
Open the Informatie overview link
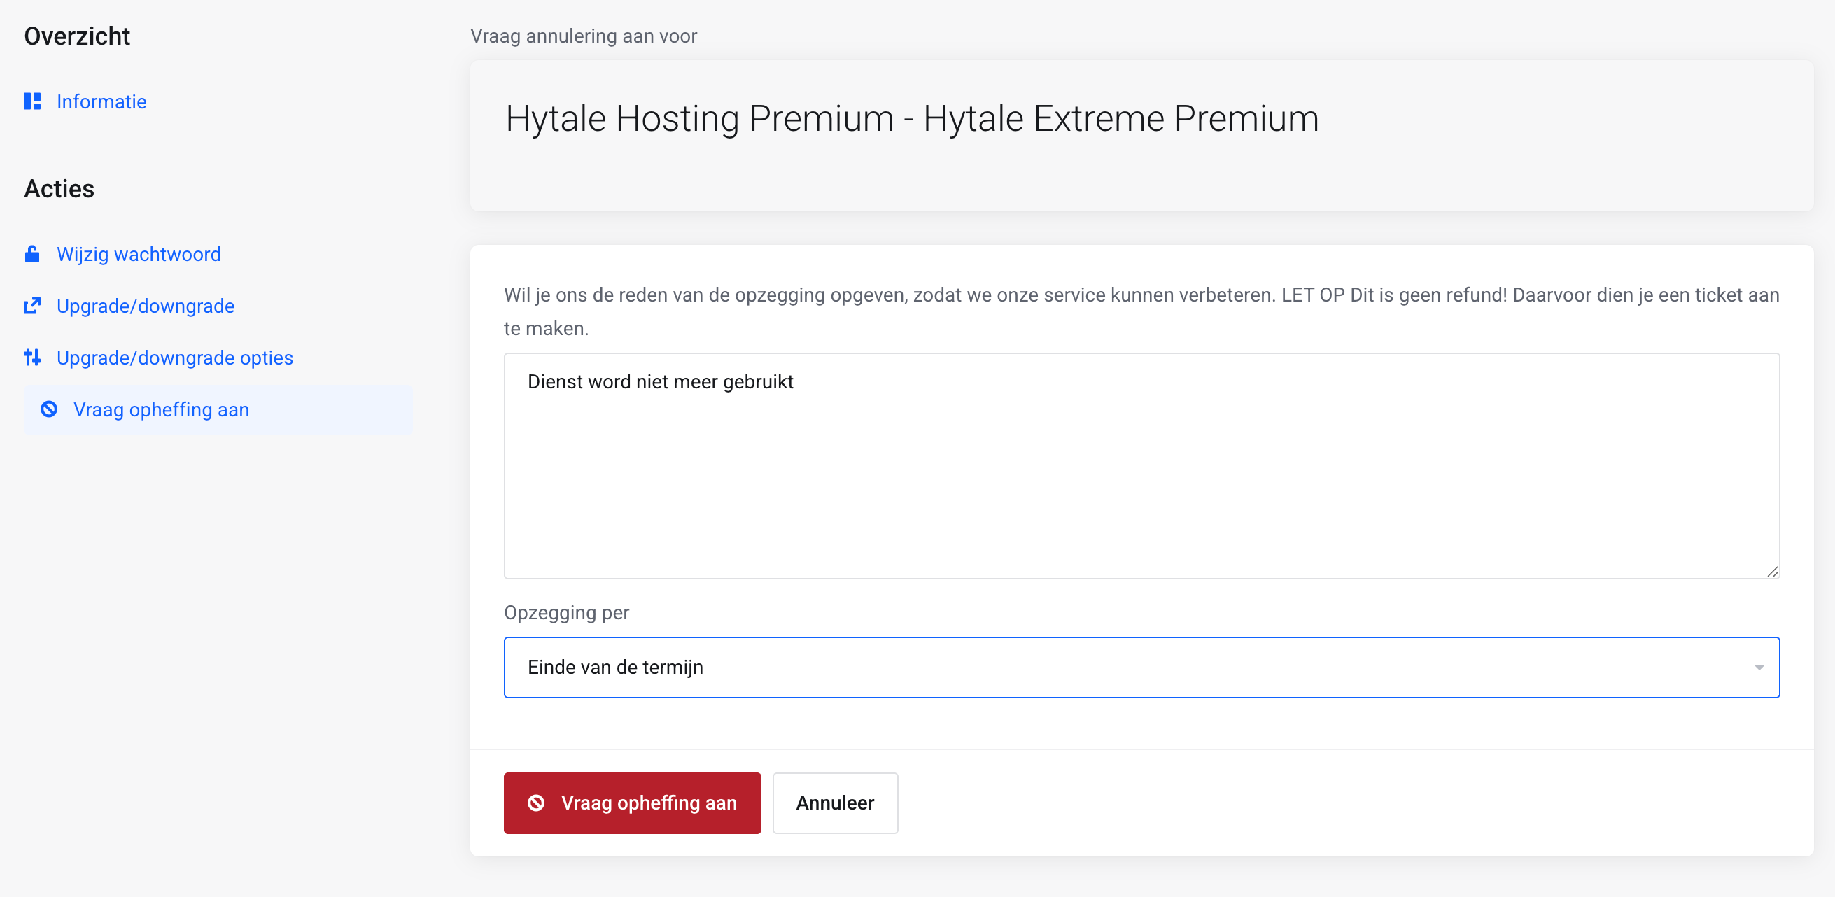pos(101,101)
